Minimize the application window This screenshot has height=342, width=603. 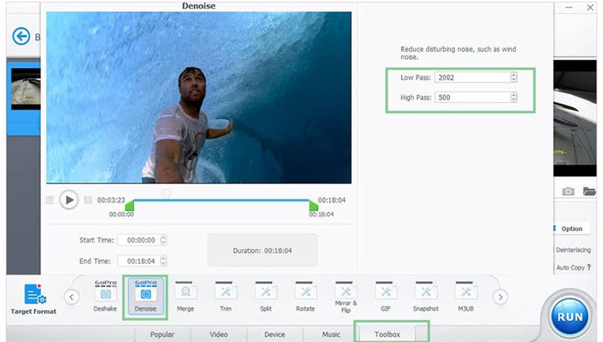(x=568, y=7)
